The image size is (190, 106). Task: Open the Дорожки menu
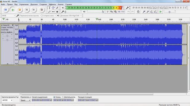click(34, 4)
